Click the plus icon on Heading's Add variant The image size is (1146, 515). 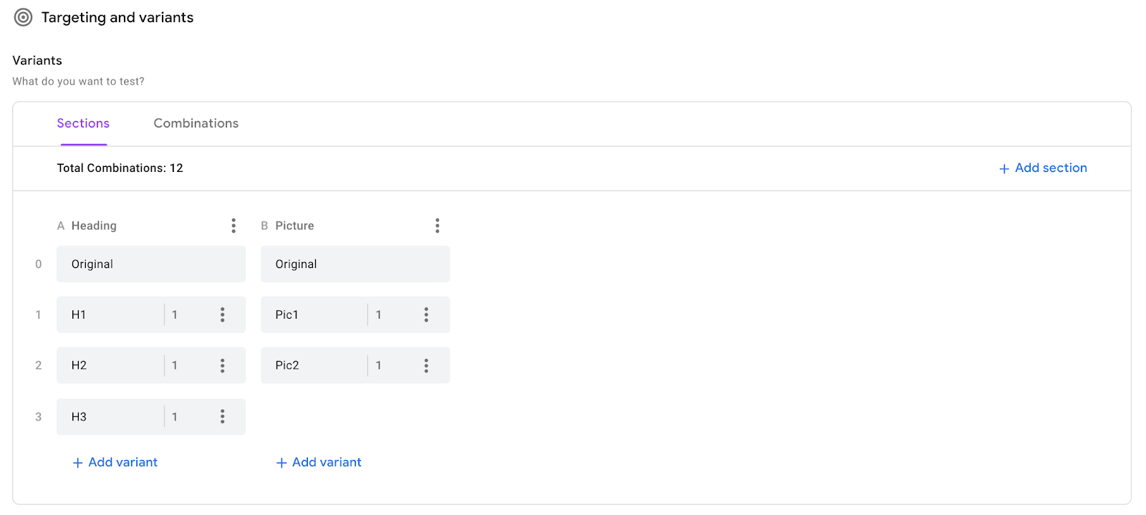pyautogui.click(x=77, y=462)
